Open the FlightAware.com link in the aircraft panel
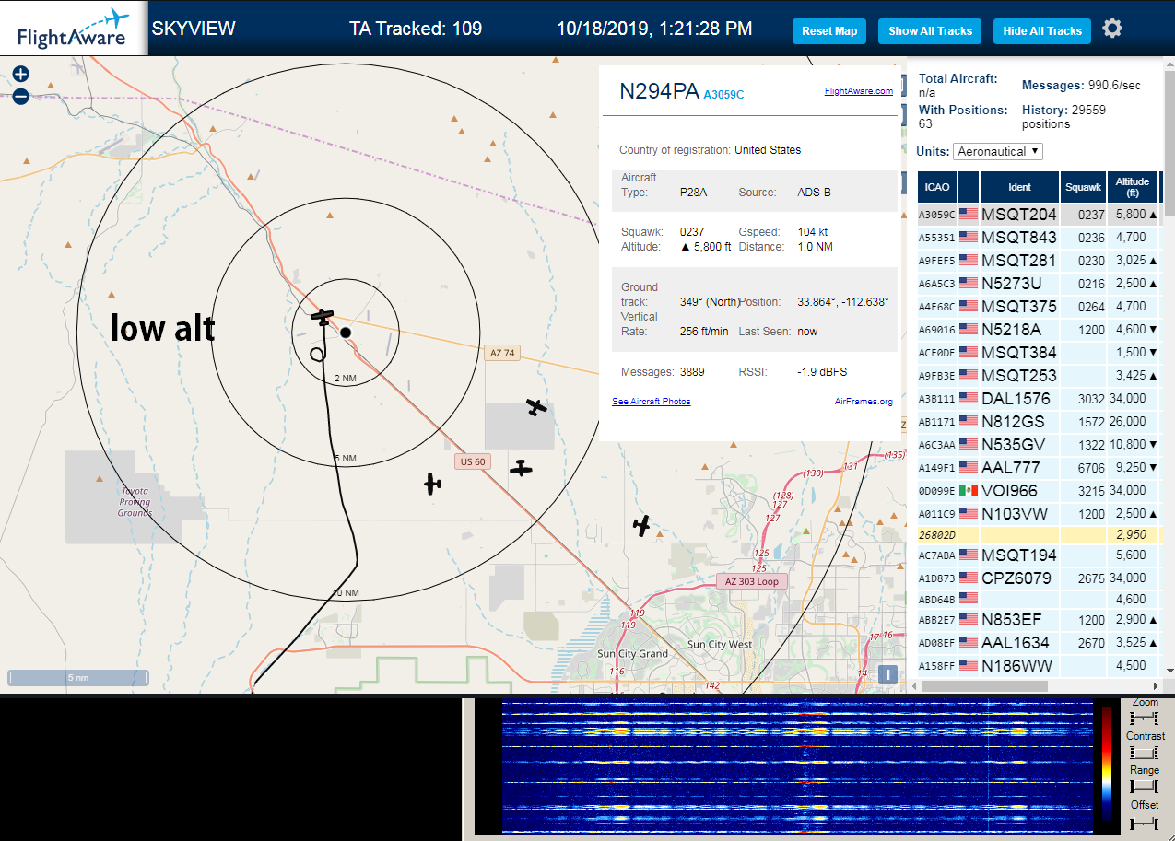This screenshot has width=1175, height=841. point(858,90)
